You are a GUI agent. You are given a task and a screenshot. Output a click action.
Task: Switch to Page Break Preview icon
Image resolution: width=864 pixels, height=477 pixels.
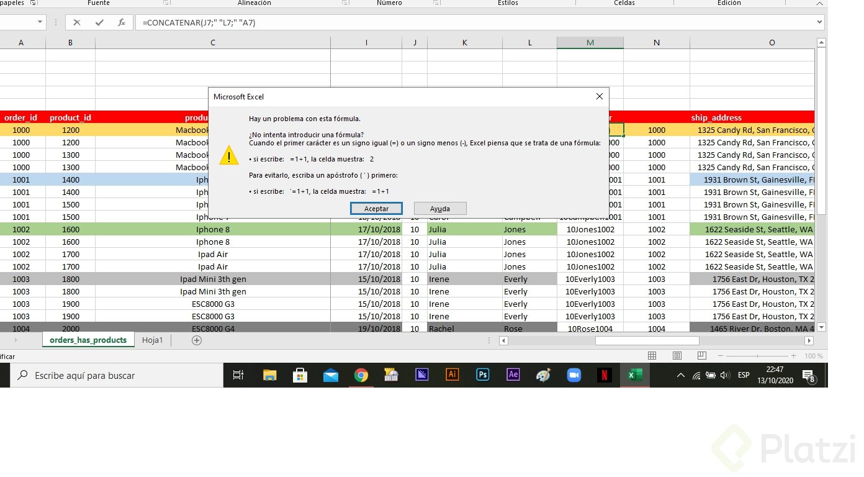701,356
